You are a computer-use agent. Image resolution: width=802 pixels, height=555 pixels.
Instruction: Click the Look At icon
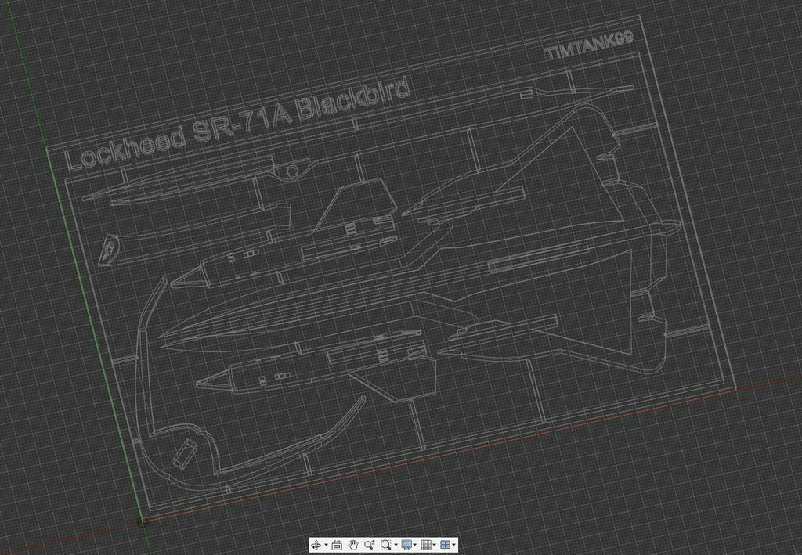[337, 546]
